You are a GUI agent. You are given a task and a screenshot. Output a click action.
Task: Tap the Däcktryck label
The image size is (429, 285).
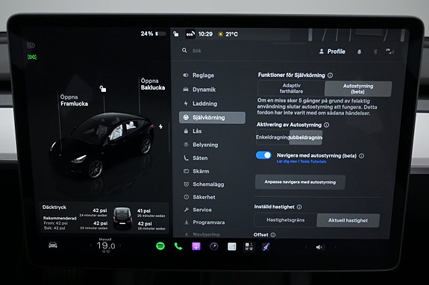click(54, 207)
